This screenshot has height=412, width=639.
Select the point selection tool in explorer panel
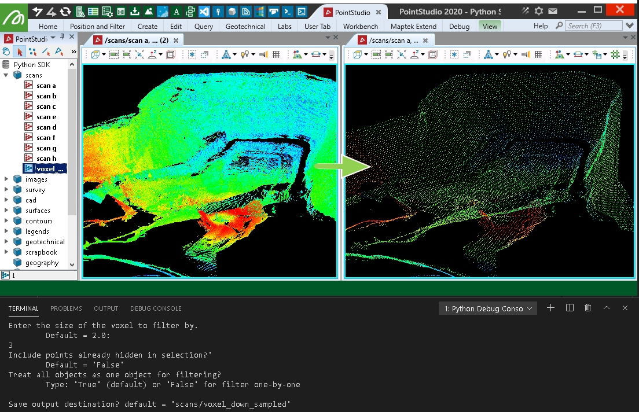(x=32, y=51)
